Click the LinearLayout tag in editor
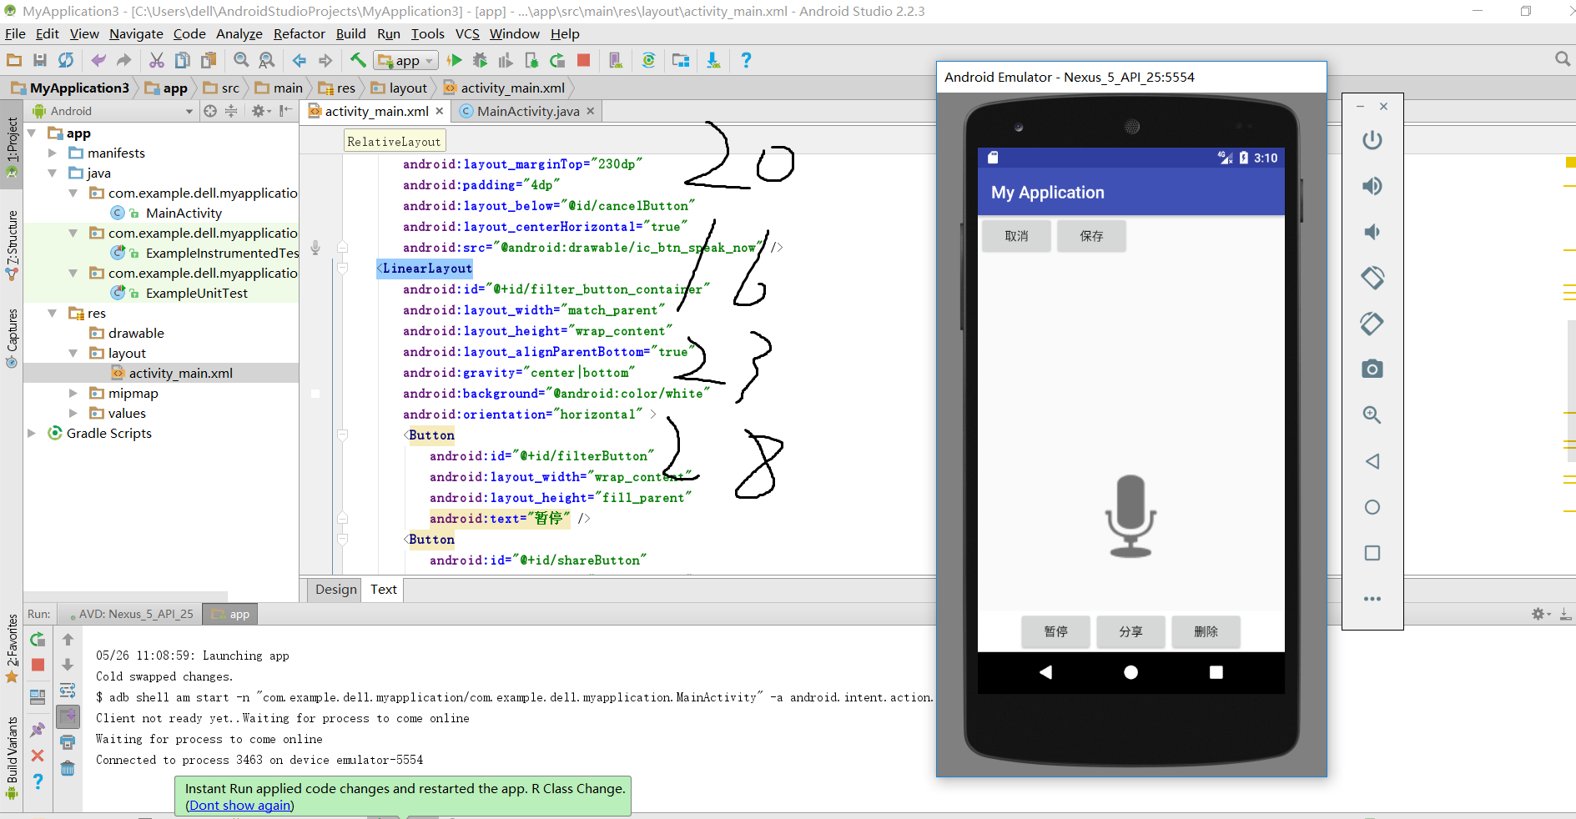The height and width of the screenshot is (819, 1576). click(x=425, y=268)
